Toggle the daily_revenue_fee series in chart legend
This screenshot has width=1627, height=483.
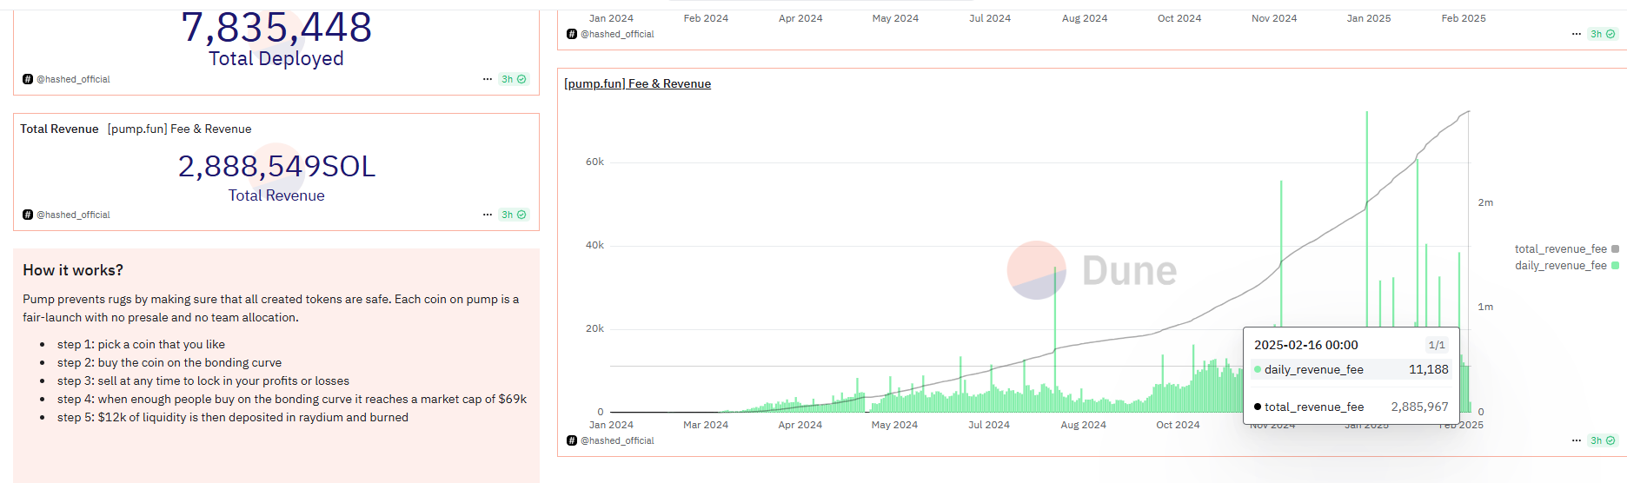click(1560, 266)
